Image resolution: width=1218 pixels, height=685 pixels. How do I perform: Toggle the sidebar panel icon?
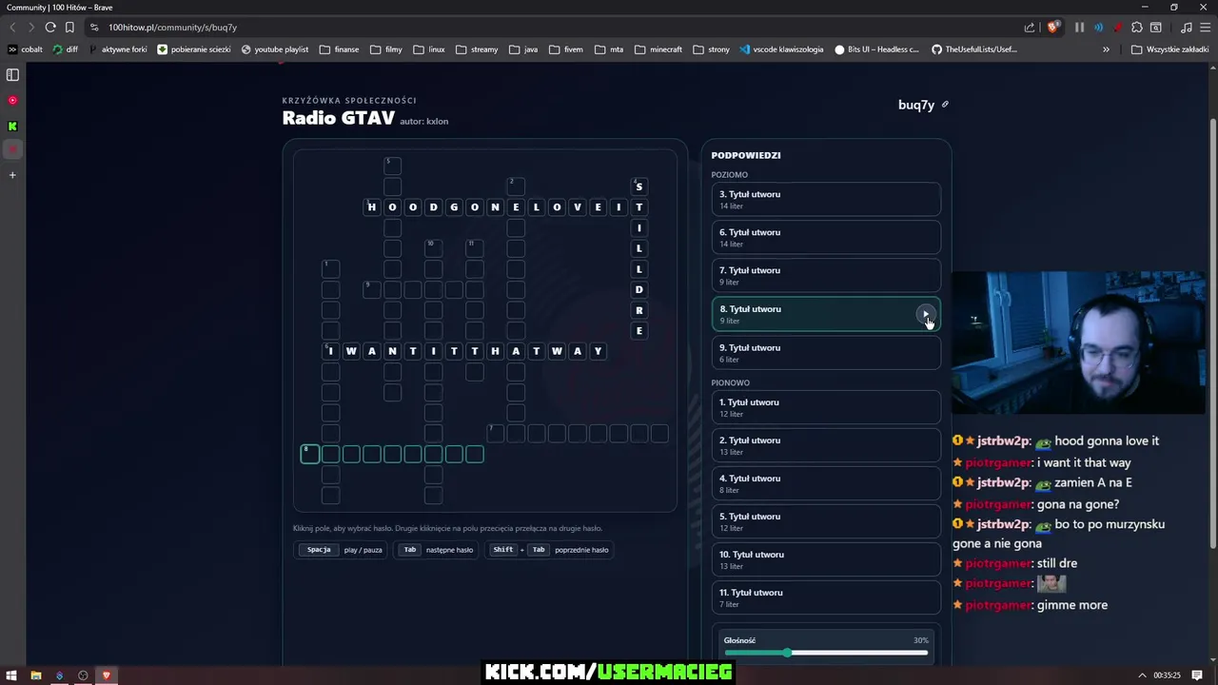coord(12,74)
